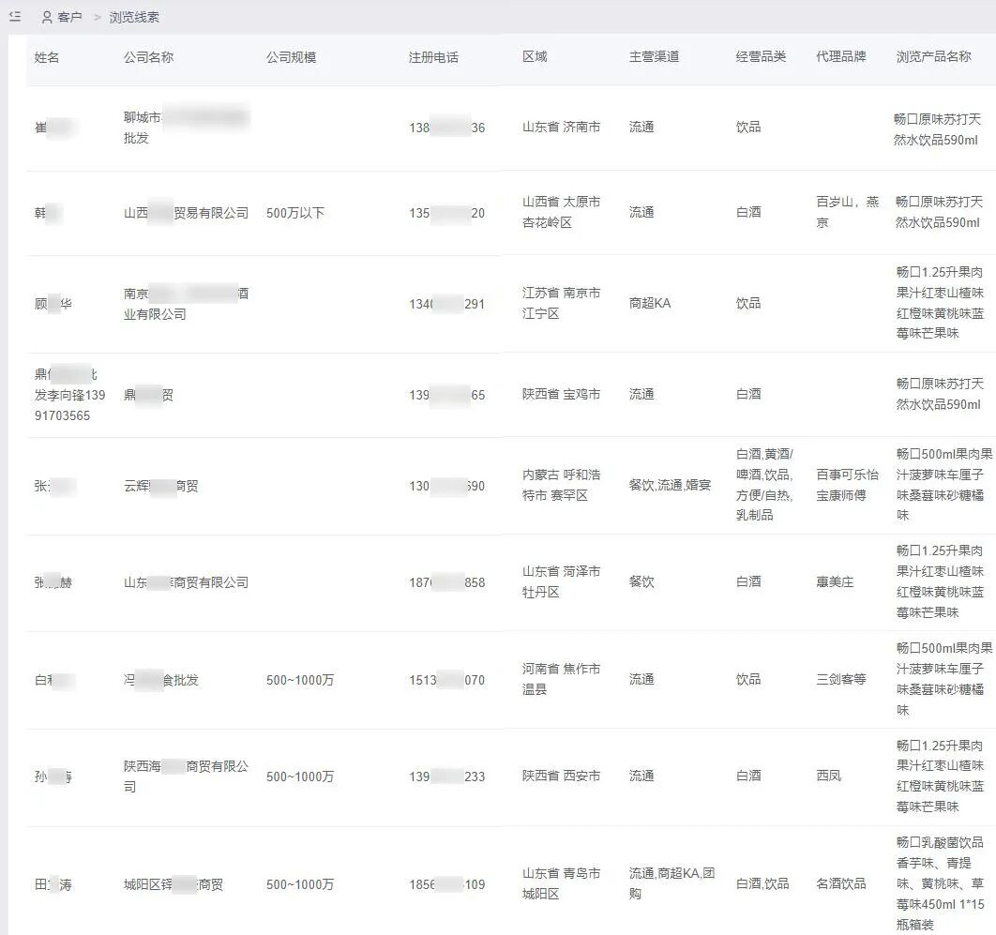Image resolution: width=996 pixels, height=935 pixels.
Task: Click phone number ending in 109
Action: (447, 884)
